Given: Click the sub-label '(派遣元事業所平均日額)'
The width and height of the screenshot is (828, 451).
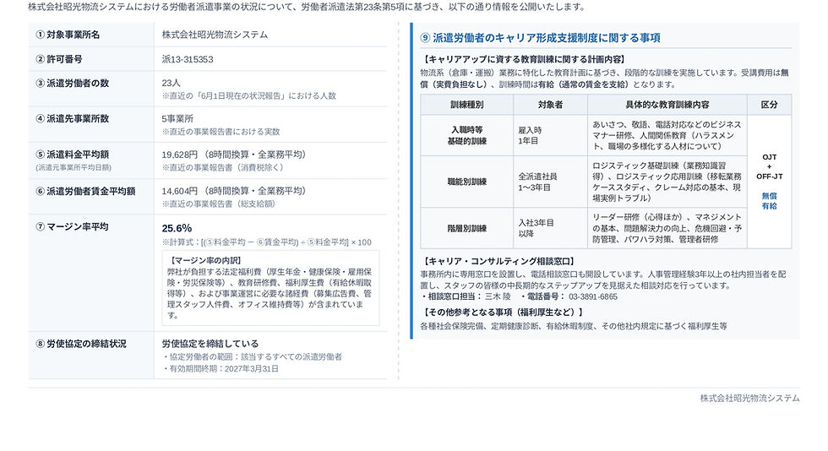Looking at the screenshot, I should coord(74,167).
